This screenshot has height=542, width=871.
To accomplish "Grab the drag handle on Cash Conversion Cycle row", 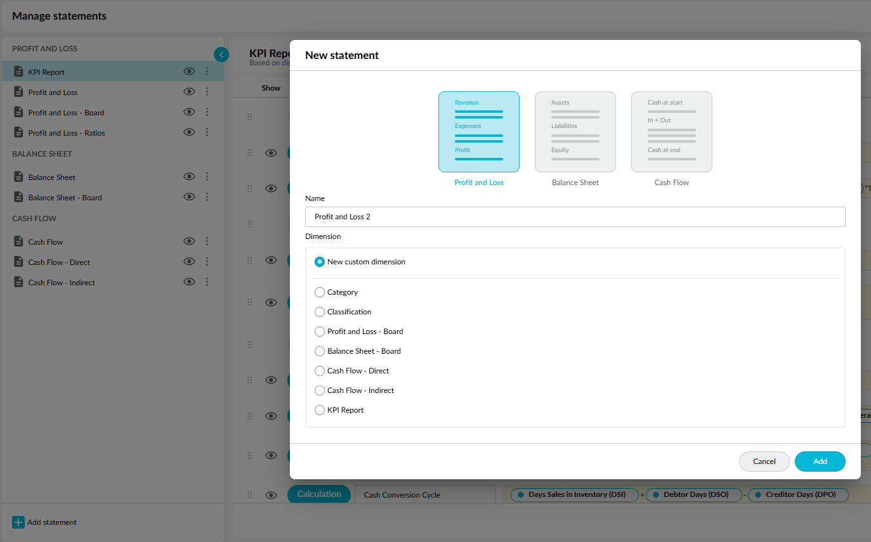I will coord(249,495).
